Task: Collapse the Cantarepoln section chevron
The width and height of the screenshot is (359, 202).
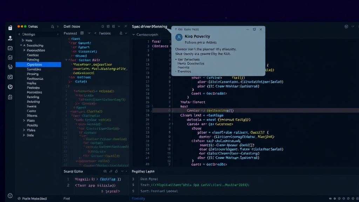Action: pos(134,35)
